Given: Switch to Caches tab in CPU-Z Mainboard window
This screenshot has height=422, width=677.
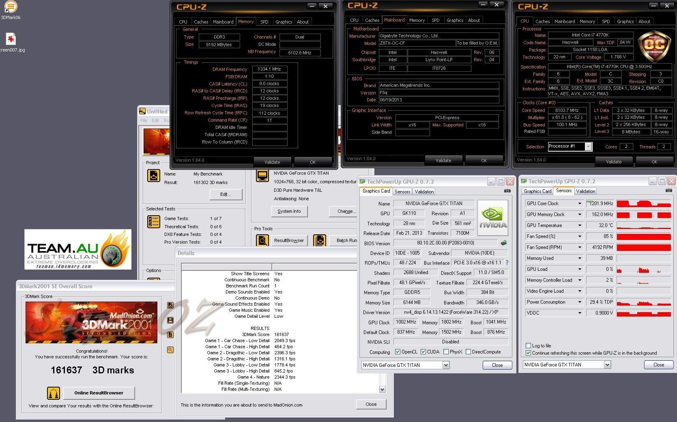Looking at the screenshot, I should click(x=372, y=20).
